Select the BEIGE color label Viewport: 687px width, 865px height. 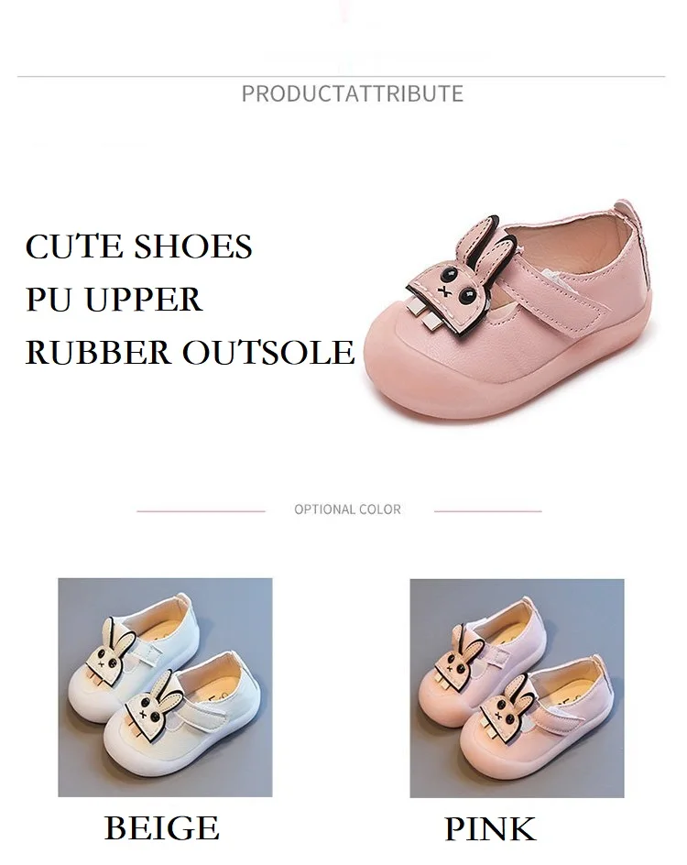pos(162,828)
